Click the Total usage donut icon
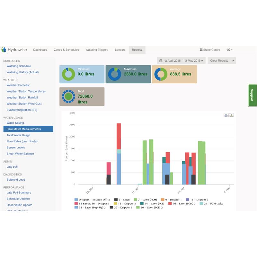The width and height of the screenshot is (257, 257). coord(68,96)
